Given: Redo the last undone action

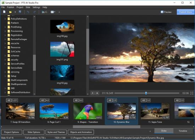Looking at the screenshot, I should click(x=35, y=12).
